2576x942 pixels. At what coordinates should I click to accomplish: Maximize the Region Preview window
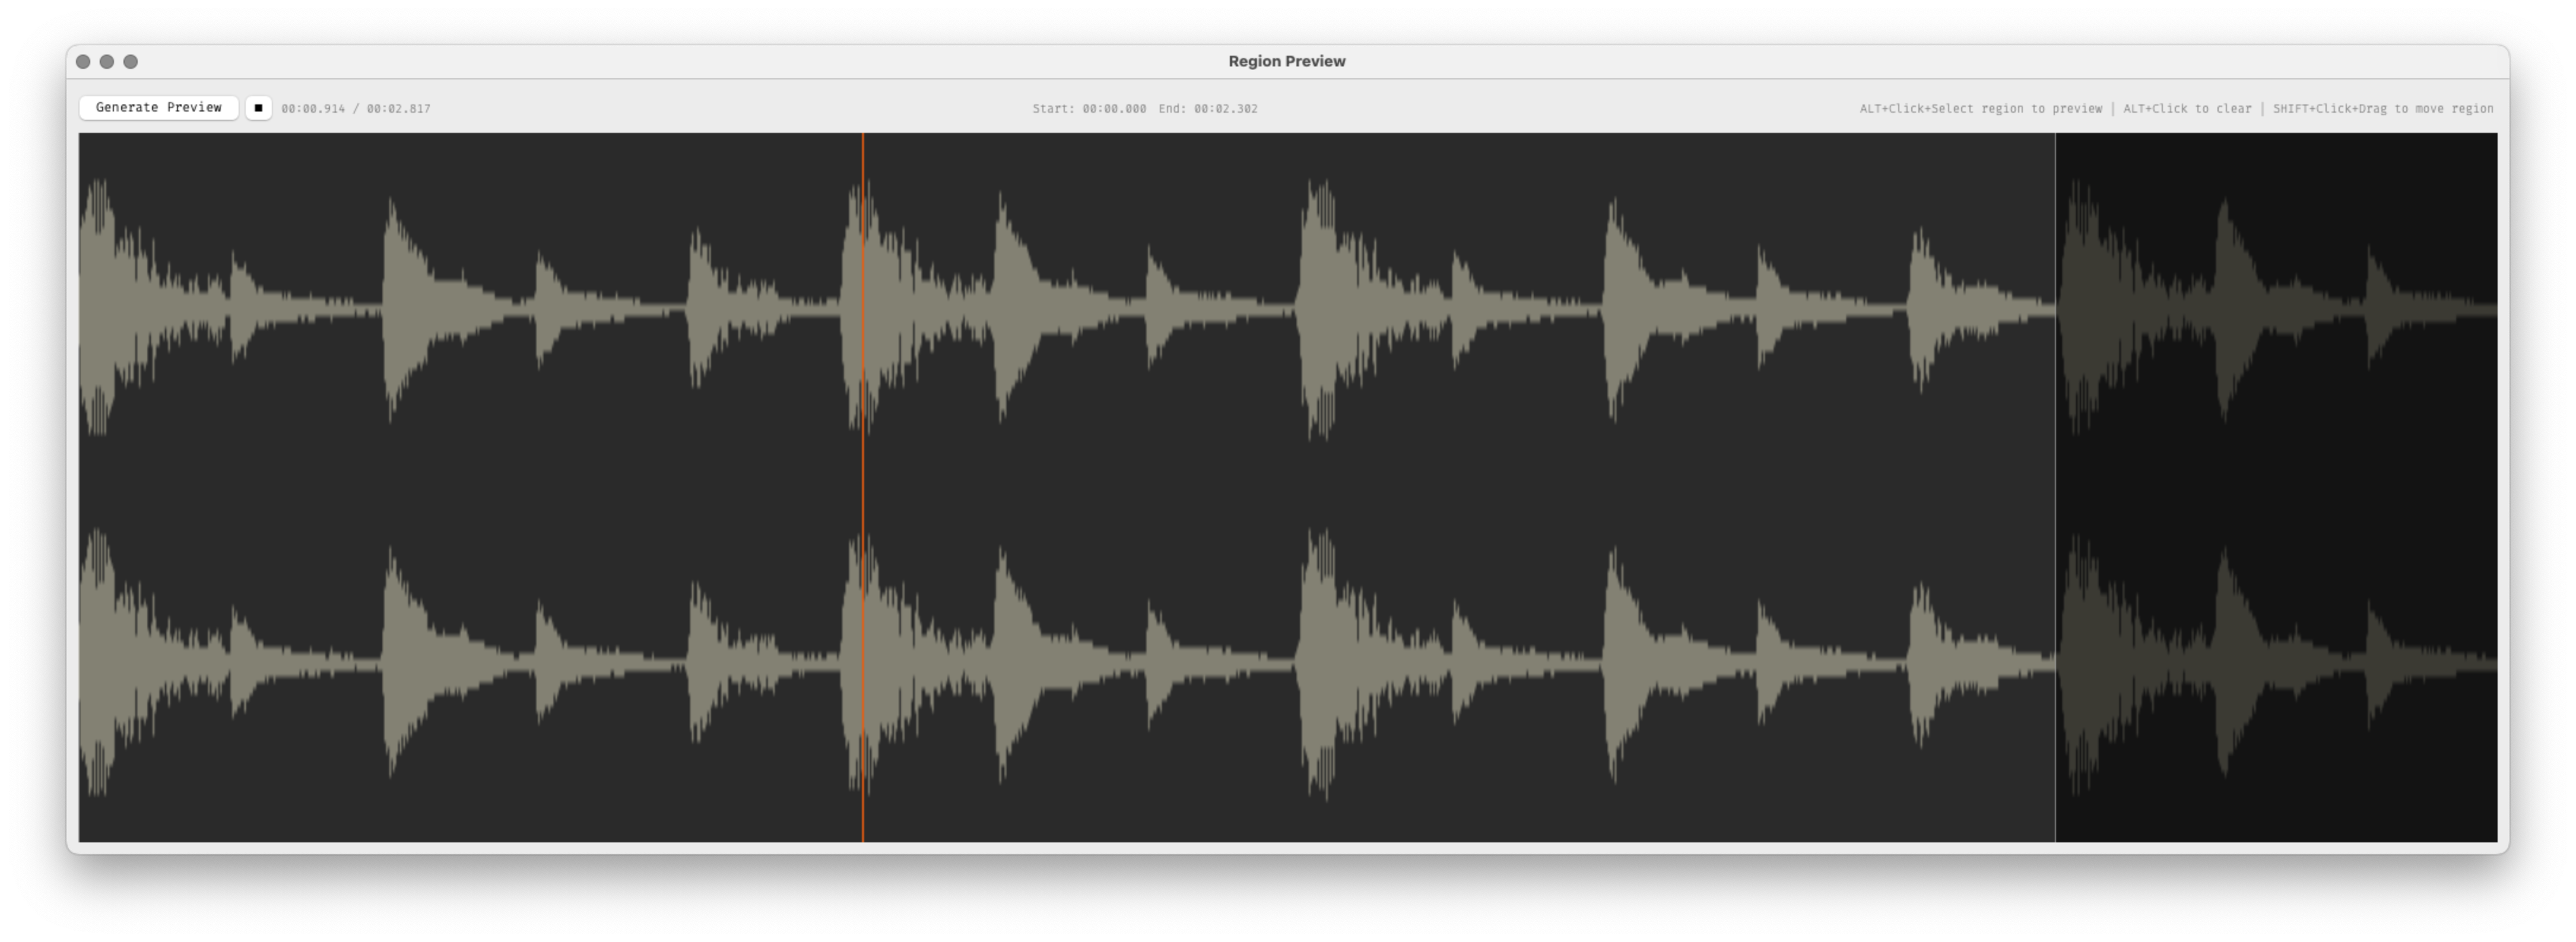[130, 62]
